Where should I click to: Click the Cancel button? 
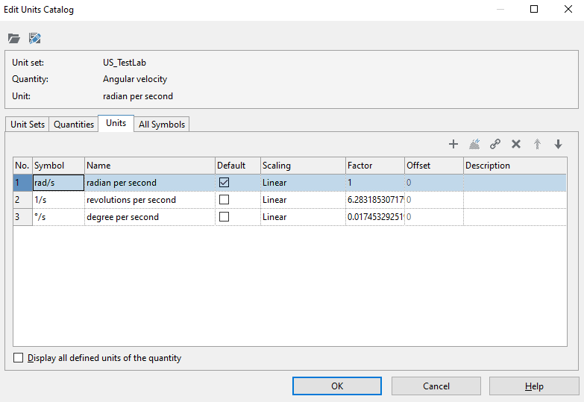[x=436, y=386]
